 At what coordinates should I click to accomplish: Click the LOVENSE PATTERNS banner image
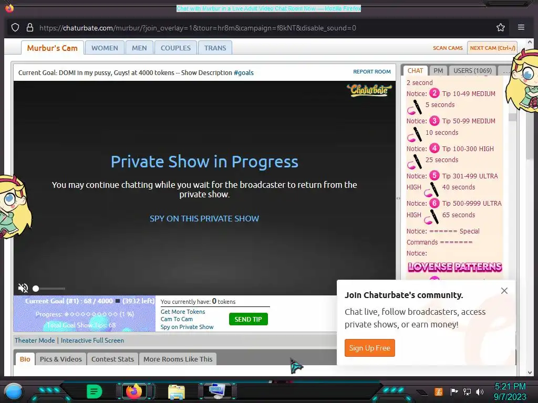[454, 267]
